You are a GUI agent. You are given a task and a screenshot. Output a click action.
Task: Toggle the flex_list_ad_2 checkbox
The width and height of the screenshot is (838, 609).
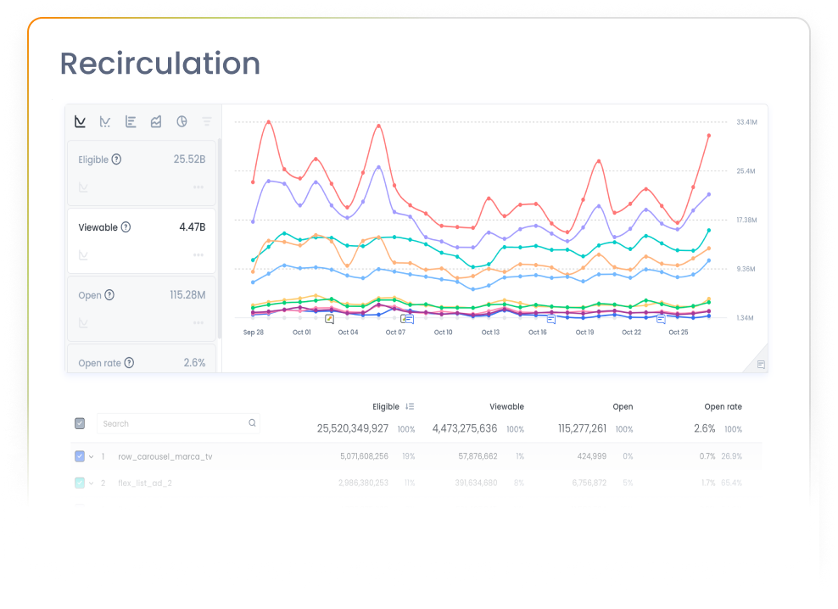tap(80, 483)
